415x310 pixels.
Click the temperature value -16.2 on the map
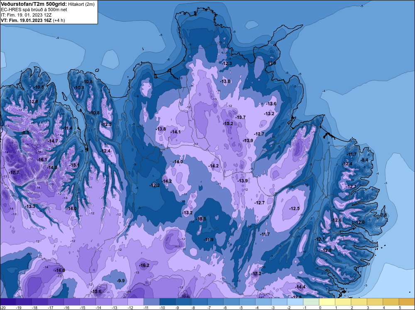pos(144,265)
